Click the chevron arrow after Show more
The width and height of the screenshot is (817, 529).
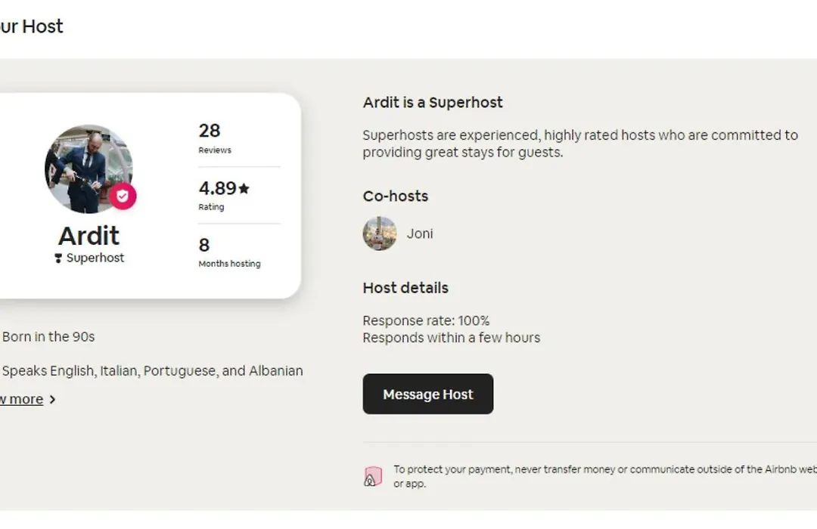[52, 399]
